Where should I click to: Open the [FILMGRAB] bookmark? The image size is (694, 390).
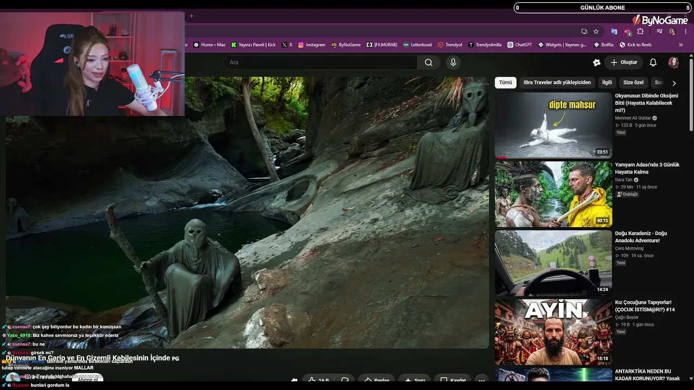click(x=382, y=45)
